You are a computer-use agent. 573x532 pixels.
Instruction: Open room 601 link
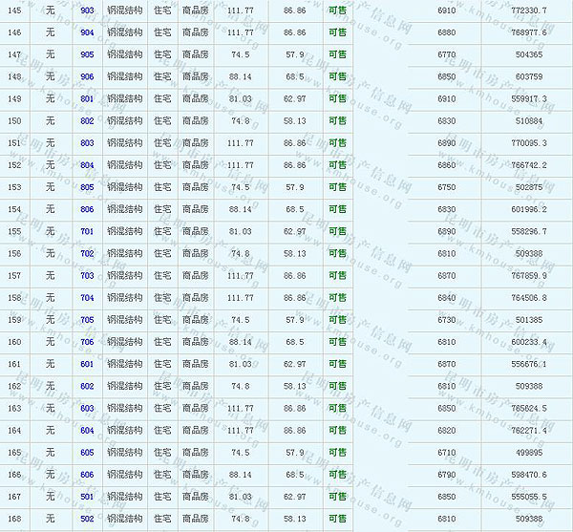(x=87, y=364)
